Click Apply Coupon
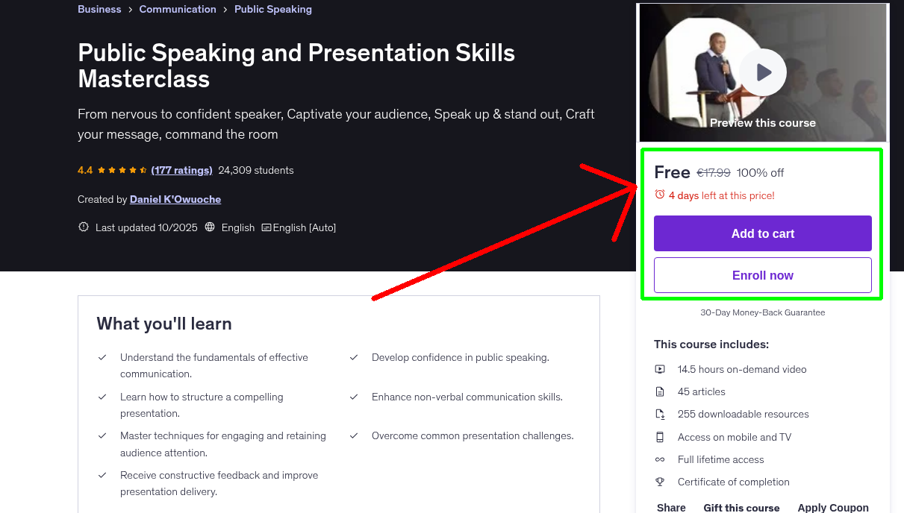This screenshot has width=904, height=513. [833, 507]
